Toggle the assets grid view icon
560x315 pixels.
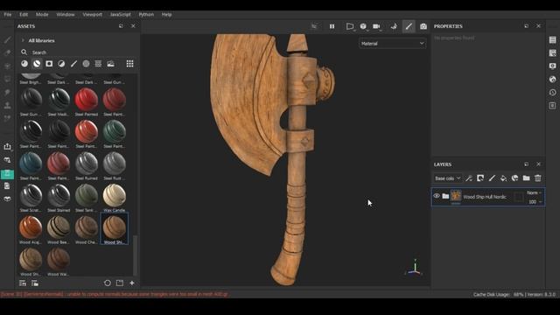pos(130,64)
